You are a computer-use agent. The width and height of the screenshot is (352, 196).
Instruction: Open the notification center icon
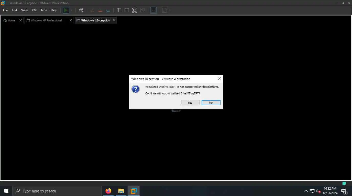[344, 191]
